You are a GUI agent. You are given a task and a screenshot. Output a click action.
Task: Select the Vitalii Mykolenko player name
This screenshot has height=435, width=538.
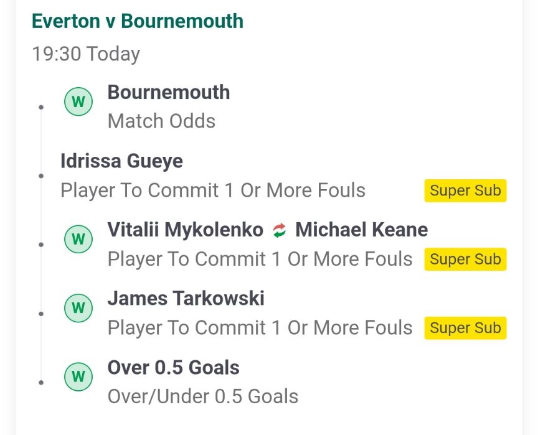(185, 230)
